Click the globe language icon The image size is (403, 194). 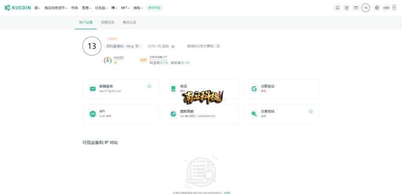pos(377,8)
